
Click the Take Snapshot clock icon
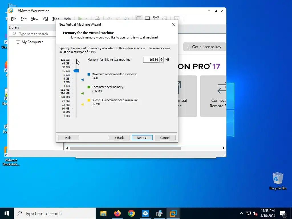point(109,19)
